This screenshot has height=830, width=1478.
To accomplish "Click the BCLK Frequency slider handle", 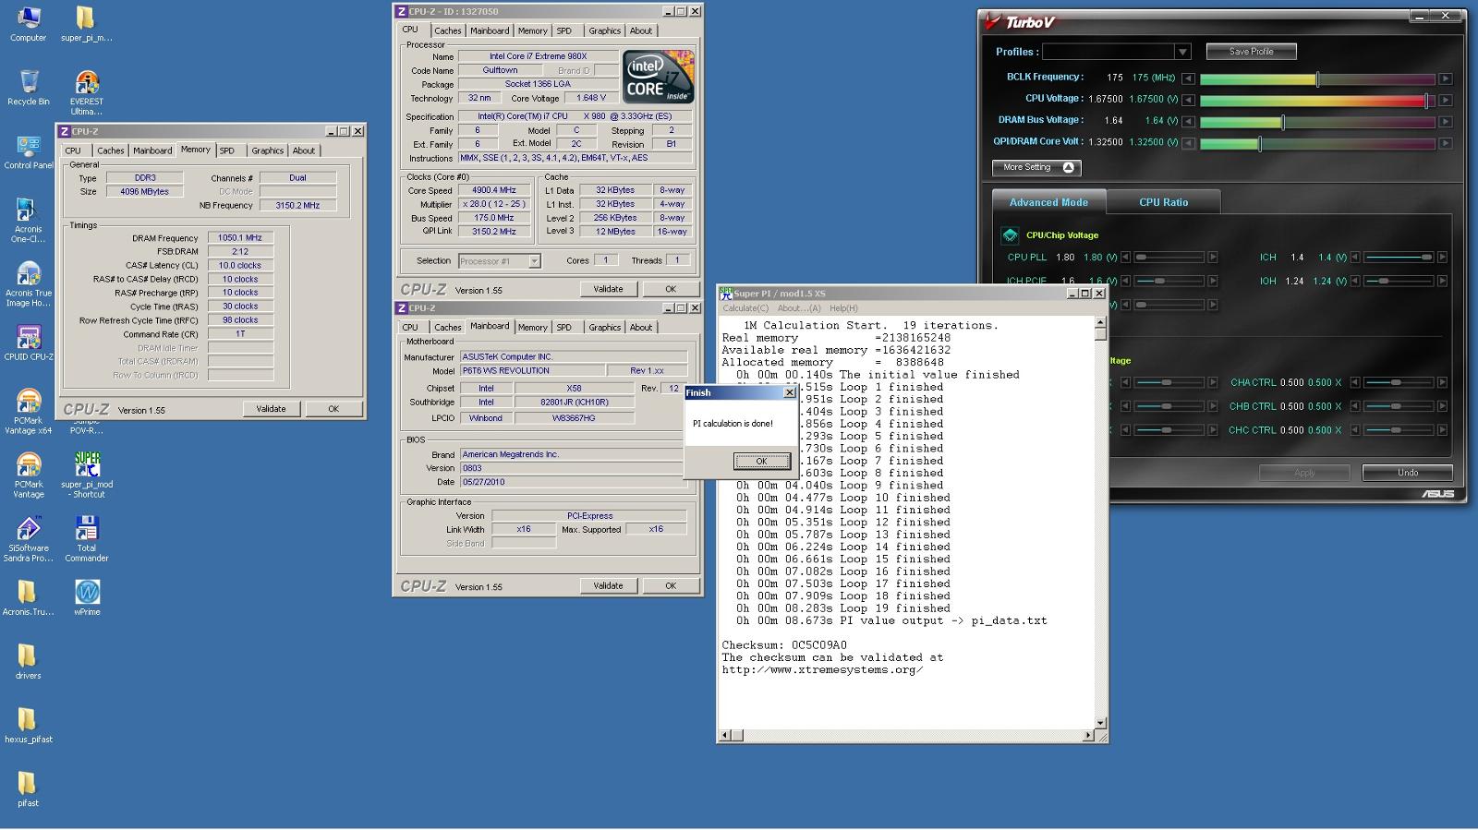I will (1317, 79).
